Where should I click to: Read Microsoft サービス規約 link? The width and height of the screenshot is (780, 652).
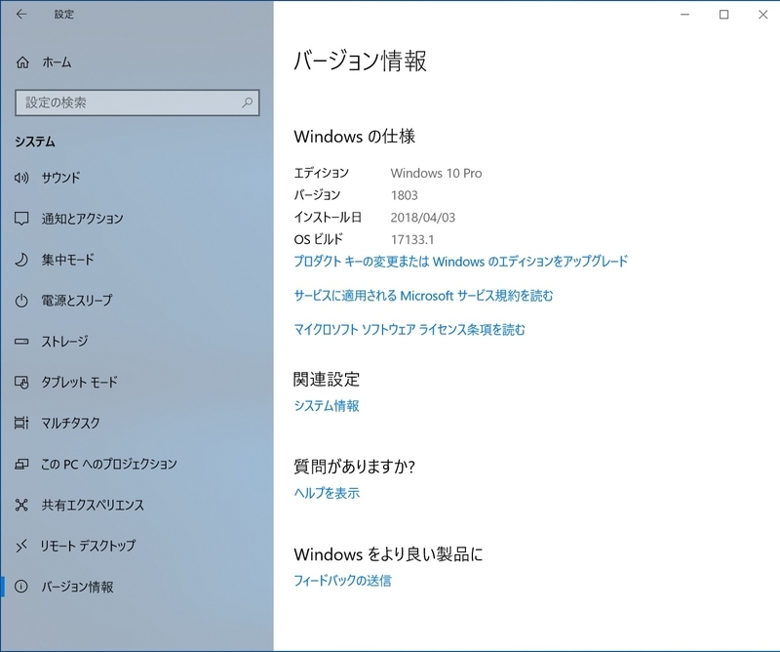click(x=423, y=296)
